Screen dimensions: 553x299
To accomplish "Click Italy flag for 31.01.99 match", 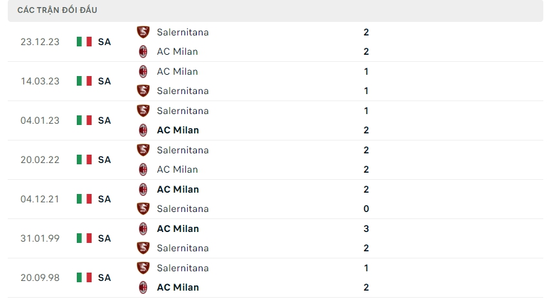I will pyautogui.click(x=84, y=238).
